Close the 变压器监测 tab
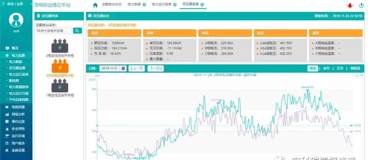The width and height of the screenshot is (368, 160). [202, 4]
